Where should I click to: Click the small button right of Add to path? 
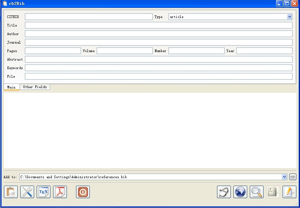(x=293, y=177)
